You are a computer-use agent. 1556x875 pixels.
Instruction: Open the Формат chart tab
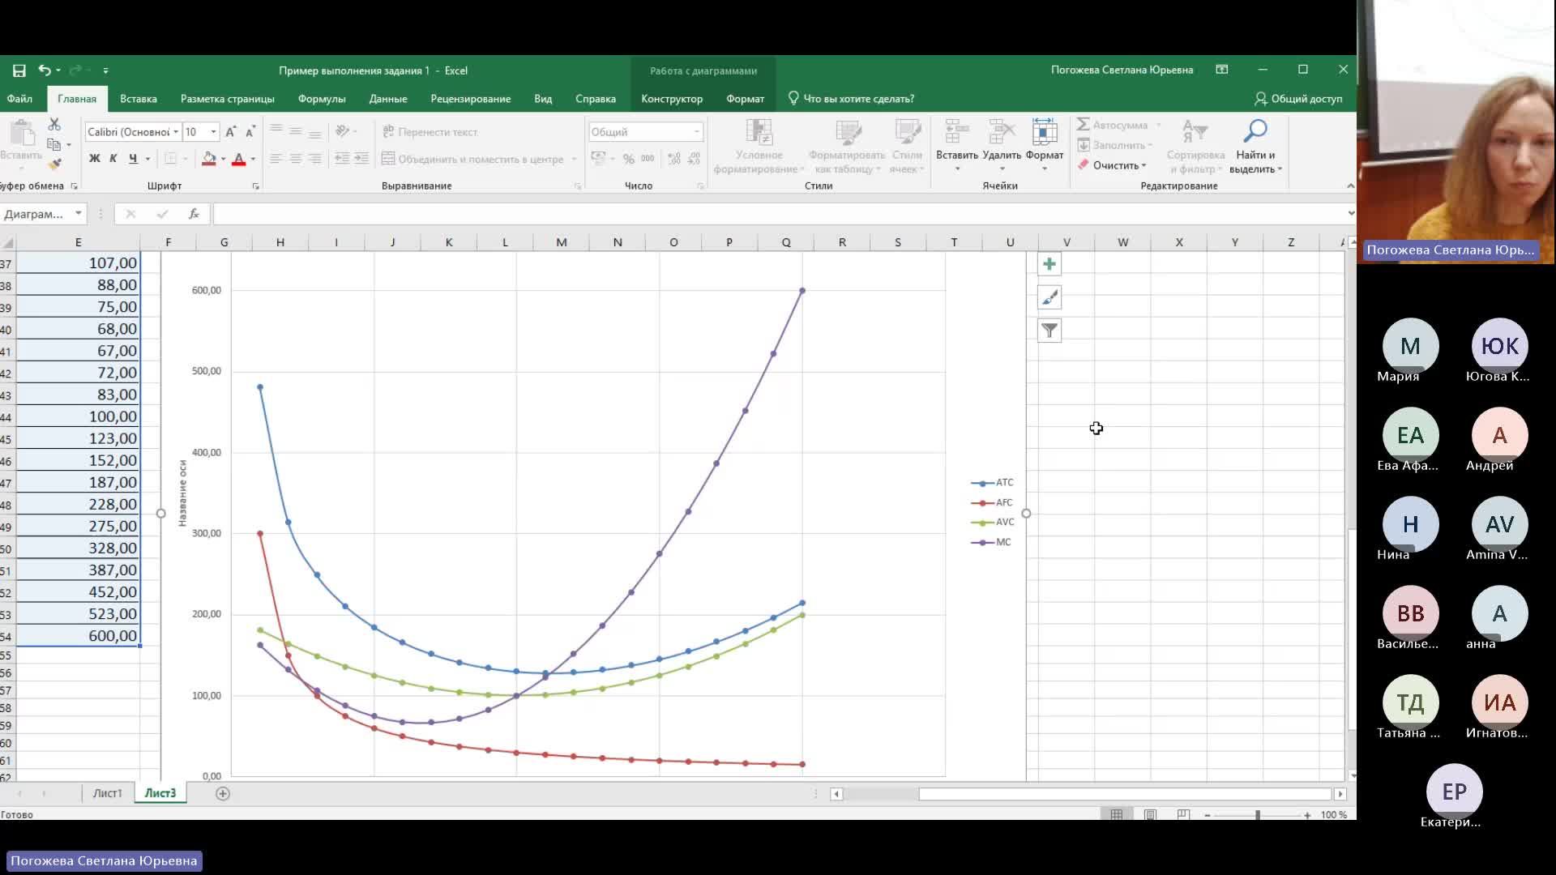click(x=746, y=99)
